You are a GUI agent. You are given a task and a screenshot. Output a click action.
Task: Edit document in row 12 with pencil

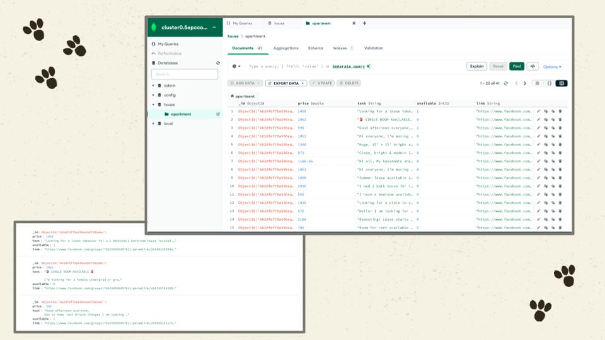tap(539, 203)
